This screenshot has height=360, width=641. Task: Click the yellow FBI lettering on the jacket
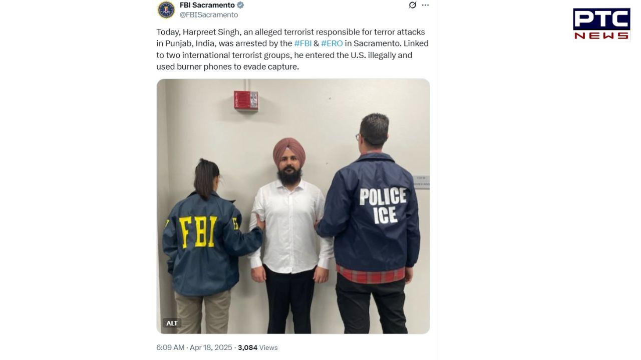pyautogui.click(x=198, y=231)
